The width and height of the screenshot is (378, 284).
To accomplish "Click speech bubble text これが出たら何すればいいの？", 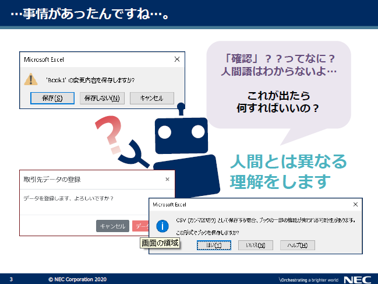I will pyautogui.click(x=278, y=102).
